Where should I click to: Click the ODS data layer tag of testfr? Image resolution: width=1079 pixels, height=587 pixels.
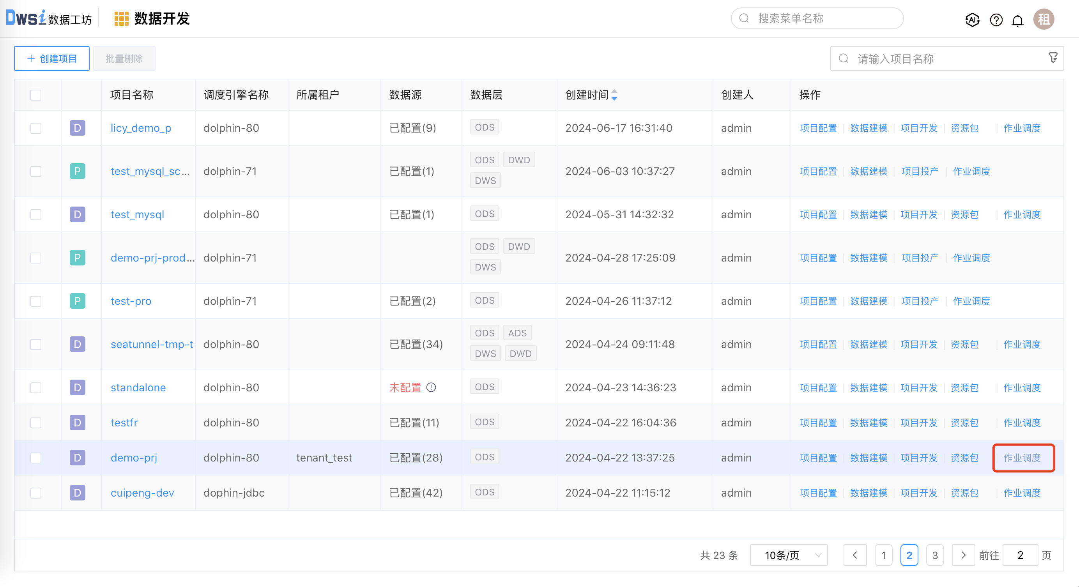point(484,422)
